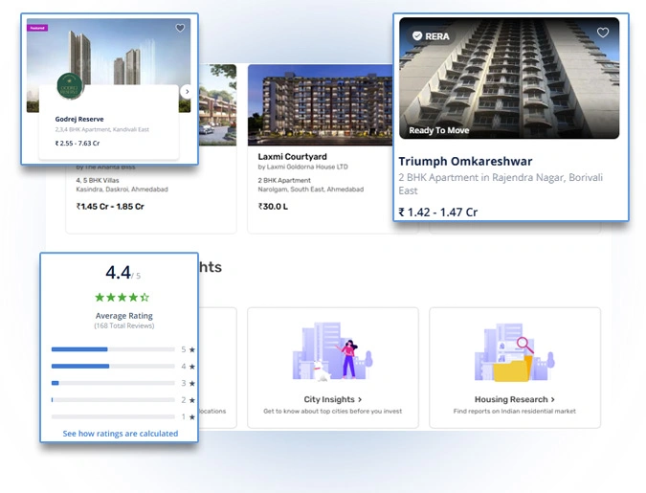This screenshot has width=646, height=493.
Task: Click the Godrej Reserve property name
Action: coord(79,119)
